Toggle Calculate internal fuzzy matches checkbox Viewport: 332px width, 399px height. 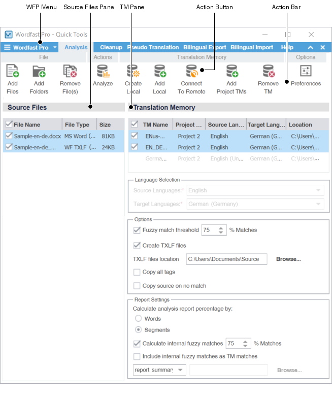coord(137,344)
